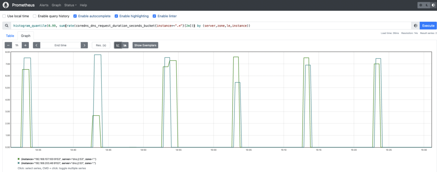Decrease the range with minus button
Viewport: 437px width, 172px height.
coord(9,45)
